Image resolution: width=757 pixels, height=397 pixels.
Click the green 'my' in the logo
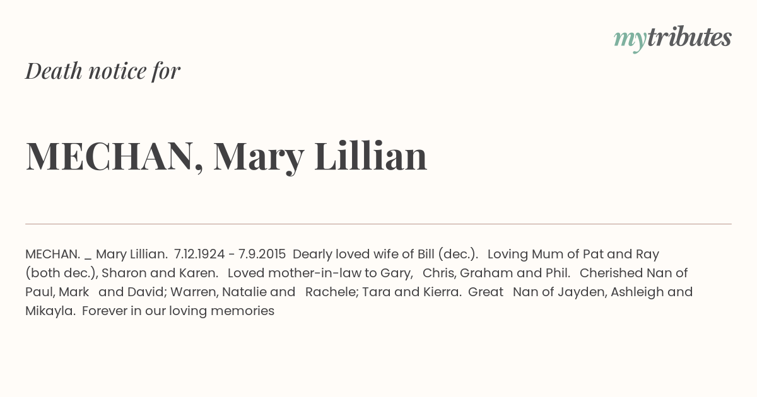pos(630,40)
